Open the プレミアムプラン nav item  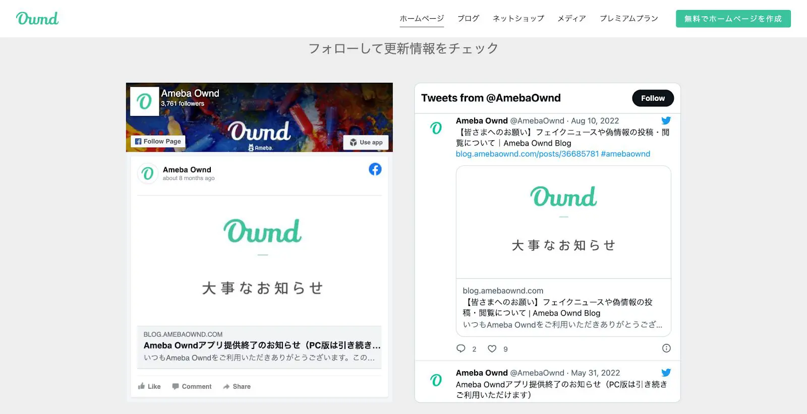[628, 19]
